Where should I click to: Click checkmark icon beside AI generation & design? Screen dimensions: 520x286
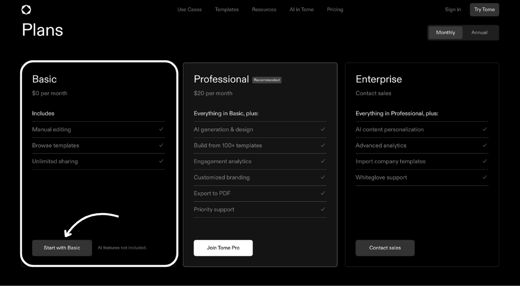[323, 129]
